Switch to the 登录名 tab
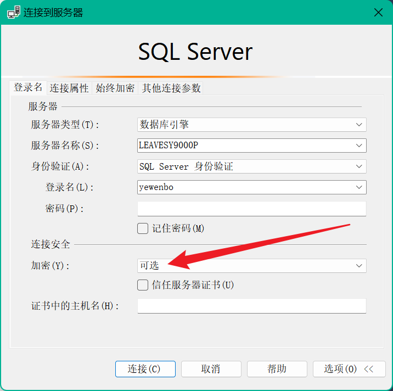The image size is (393, 391). [x=28, y=87]
